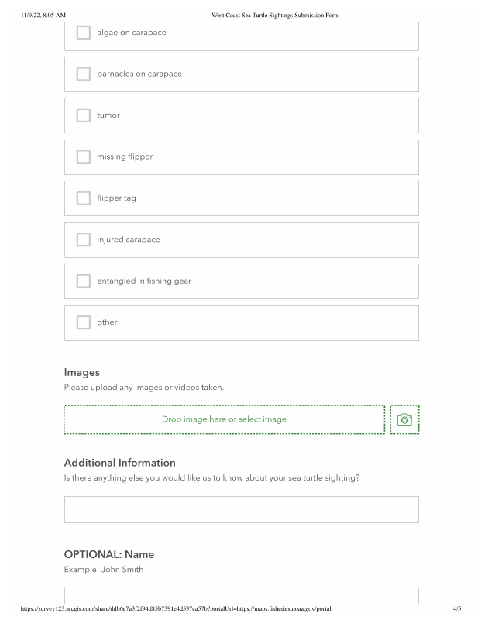Screen dimensions: 481x624
Task: Enable the missing flipper option
Action: click(84, 157)
